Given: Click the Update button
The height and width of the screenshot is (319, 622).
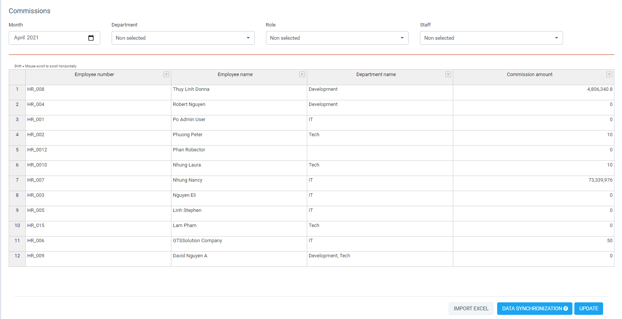Looking at the screenshot, I should click(588, 309).
